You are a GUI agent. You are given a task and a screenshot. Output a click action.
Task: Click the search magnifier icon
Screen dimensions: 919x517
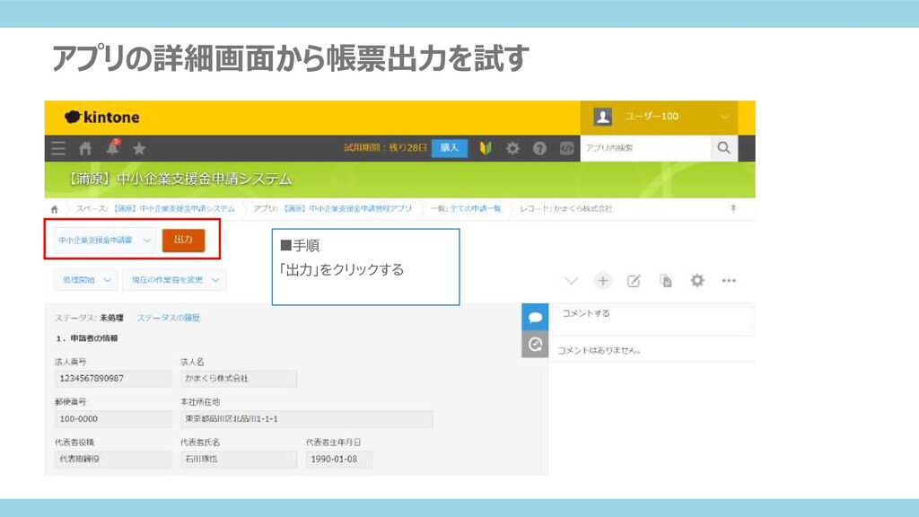click(x=724, y=148)
